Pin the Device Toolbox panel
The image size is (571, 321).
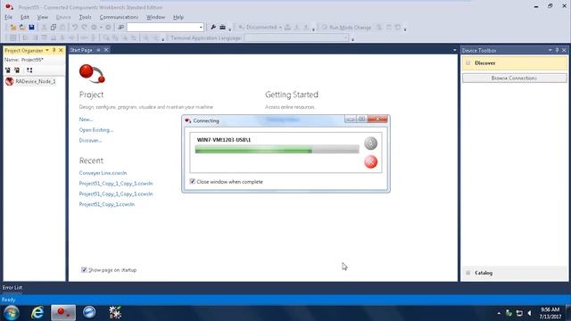[x=557, y=50]
